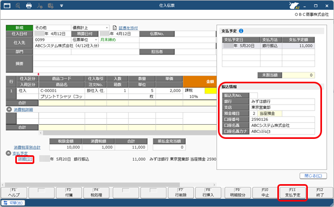Click F7 行削除 function key

(181, 192)
